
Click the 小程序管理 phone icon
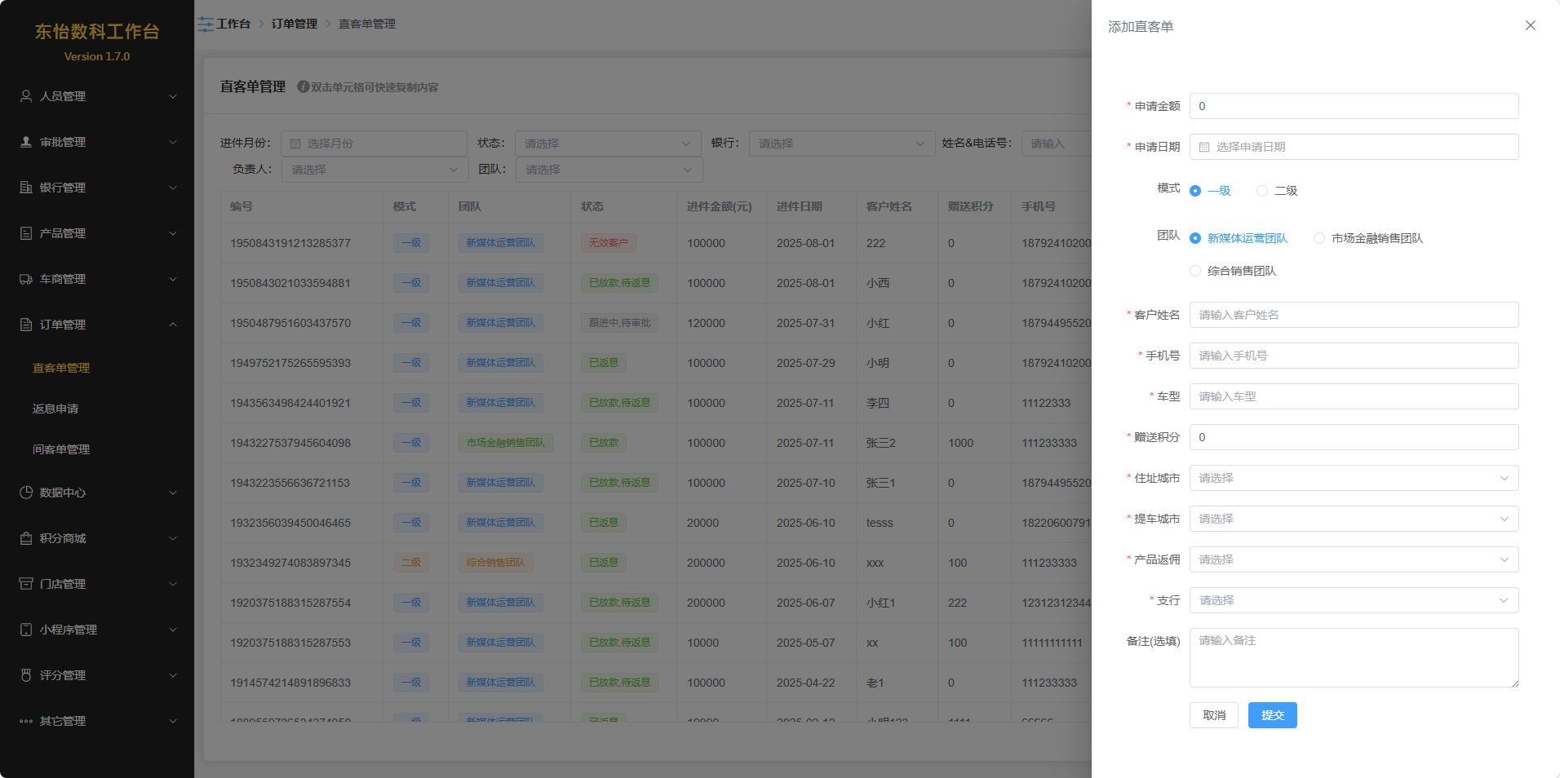click(26, 630)
